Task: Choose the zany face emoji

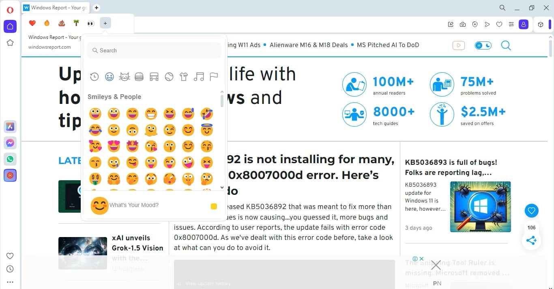Action: tap(188, 162)
